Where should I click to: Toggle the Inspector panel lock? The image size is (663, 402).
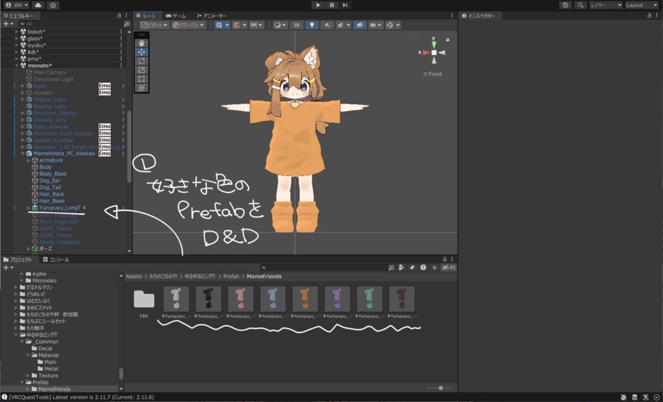[x=649, y=16]
